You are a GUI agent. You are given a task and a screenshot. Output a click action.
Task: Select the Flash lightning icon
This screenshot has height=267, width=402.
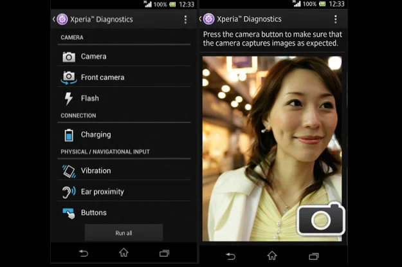coord(68,98)
